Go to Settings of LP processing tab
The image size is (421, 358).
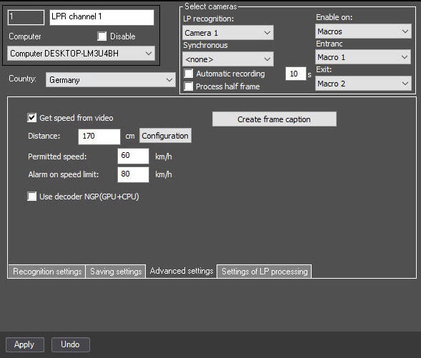coord(264,272)
